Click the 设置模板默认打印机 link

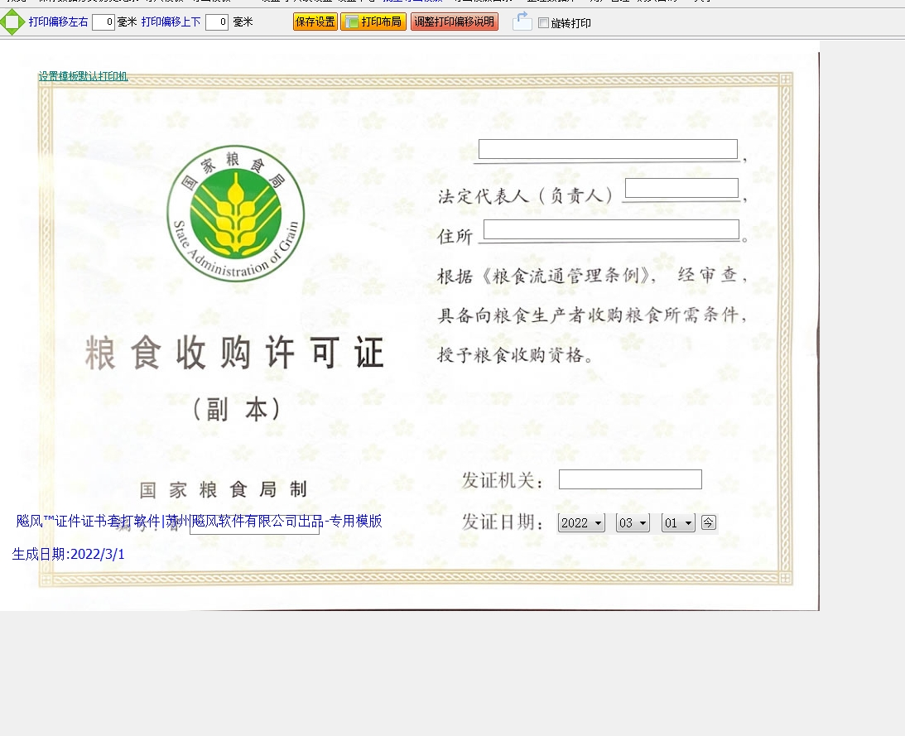pos(83,76)
